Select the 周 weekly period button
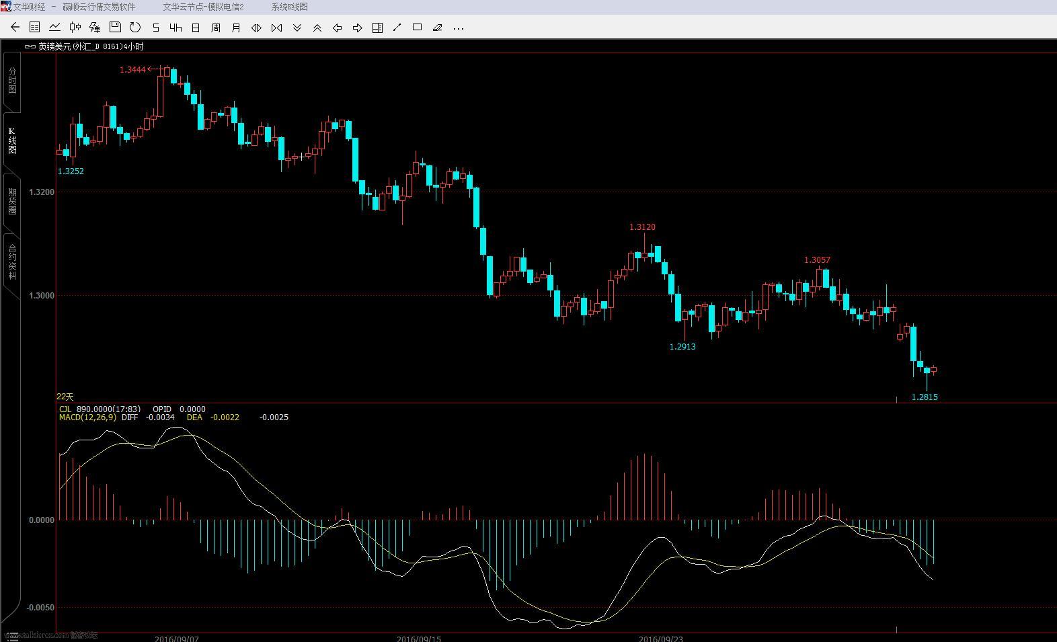Image resolution: width=1057 pixels, height=642 pixels. [x=216, y=28]
